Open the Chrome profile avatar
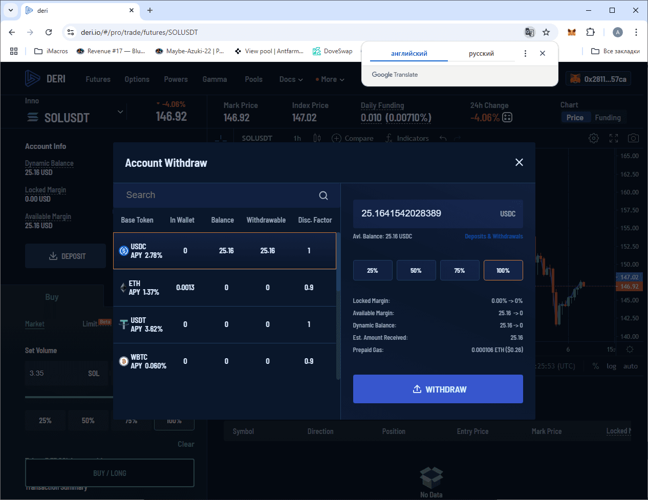The height and width of the screenshot is (500, 648). (618, 32)
